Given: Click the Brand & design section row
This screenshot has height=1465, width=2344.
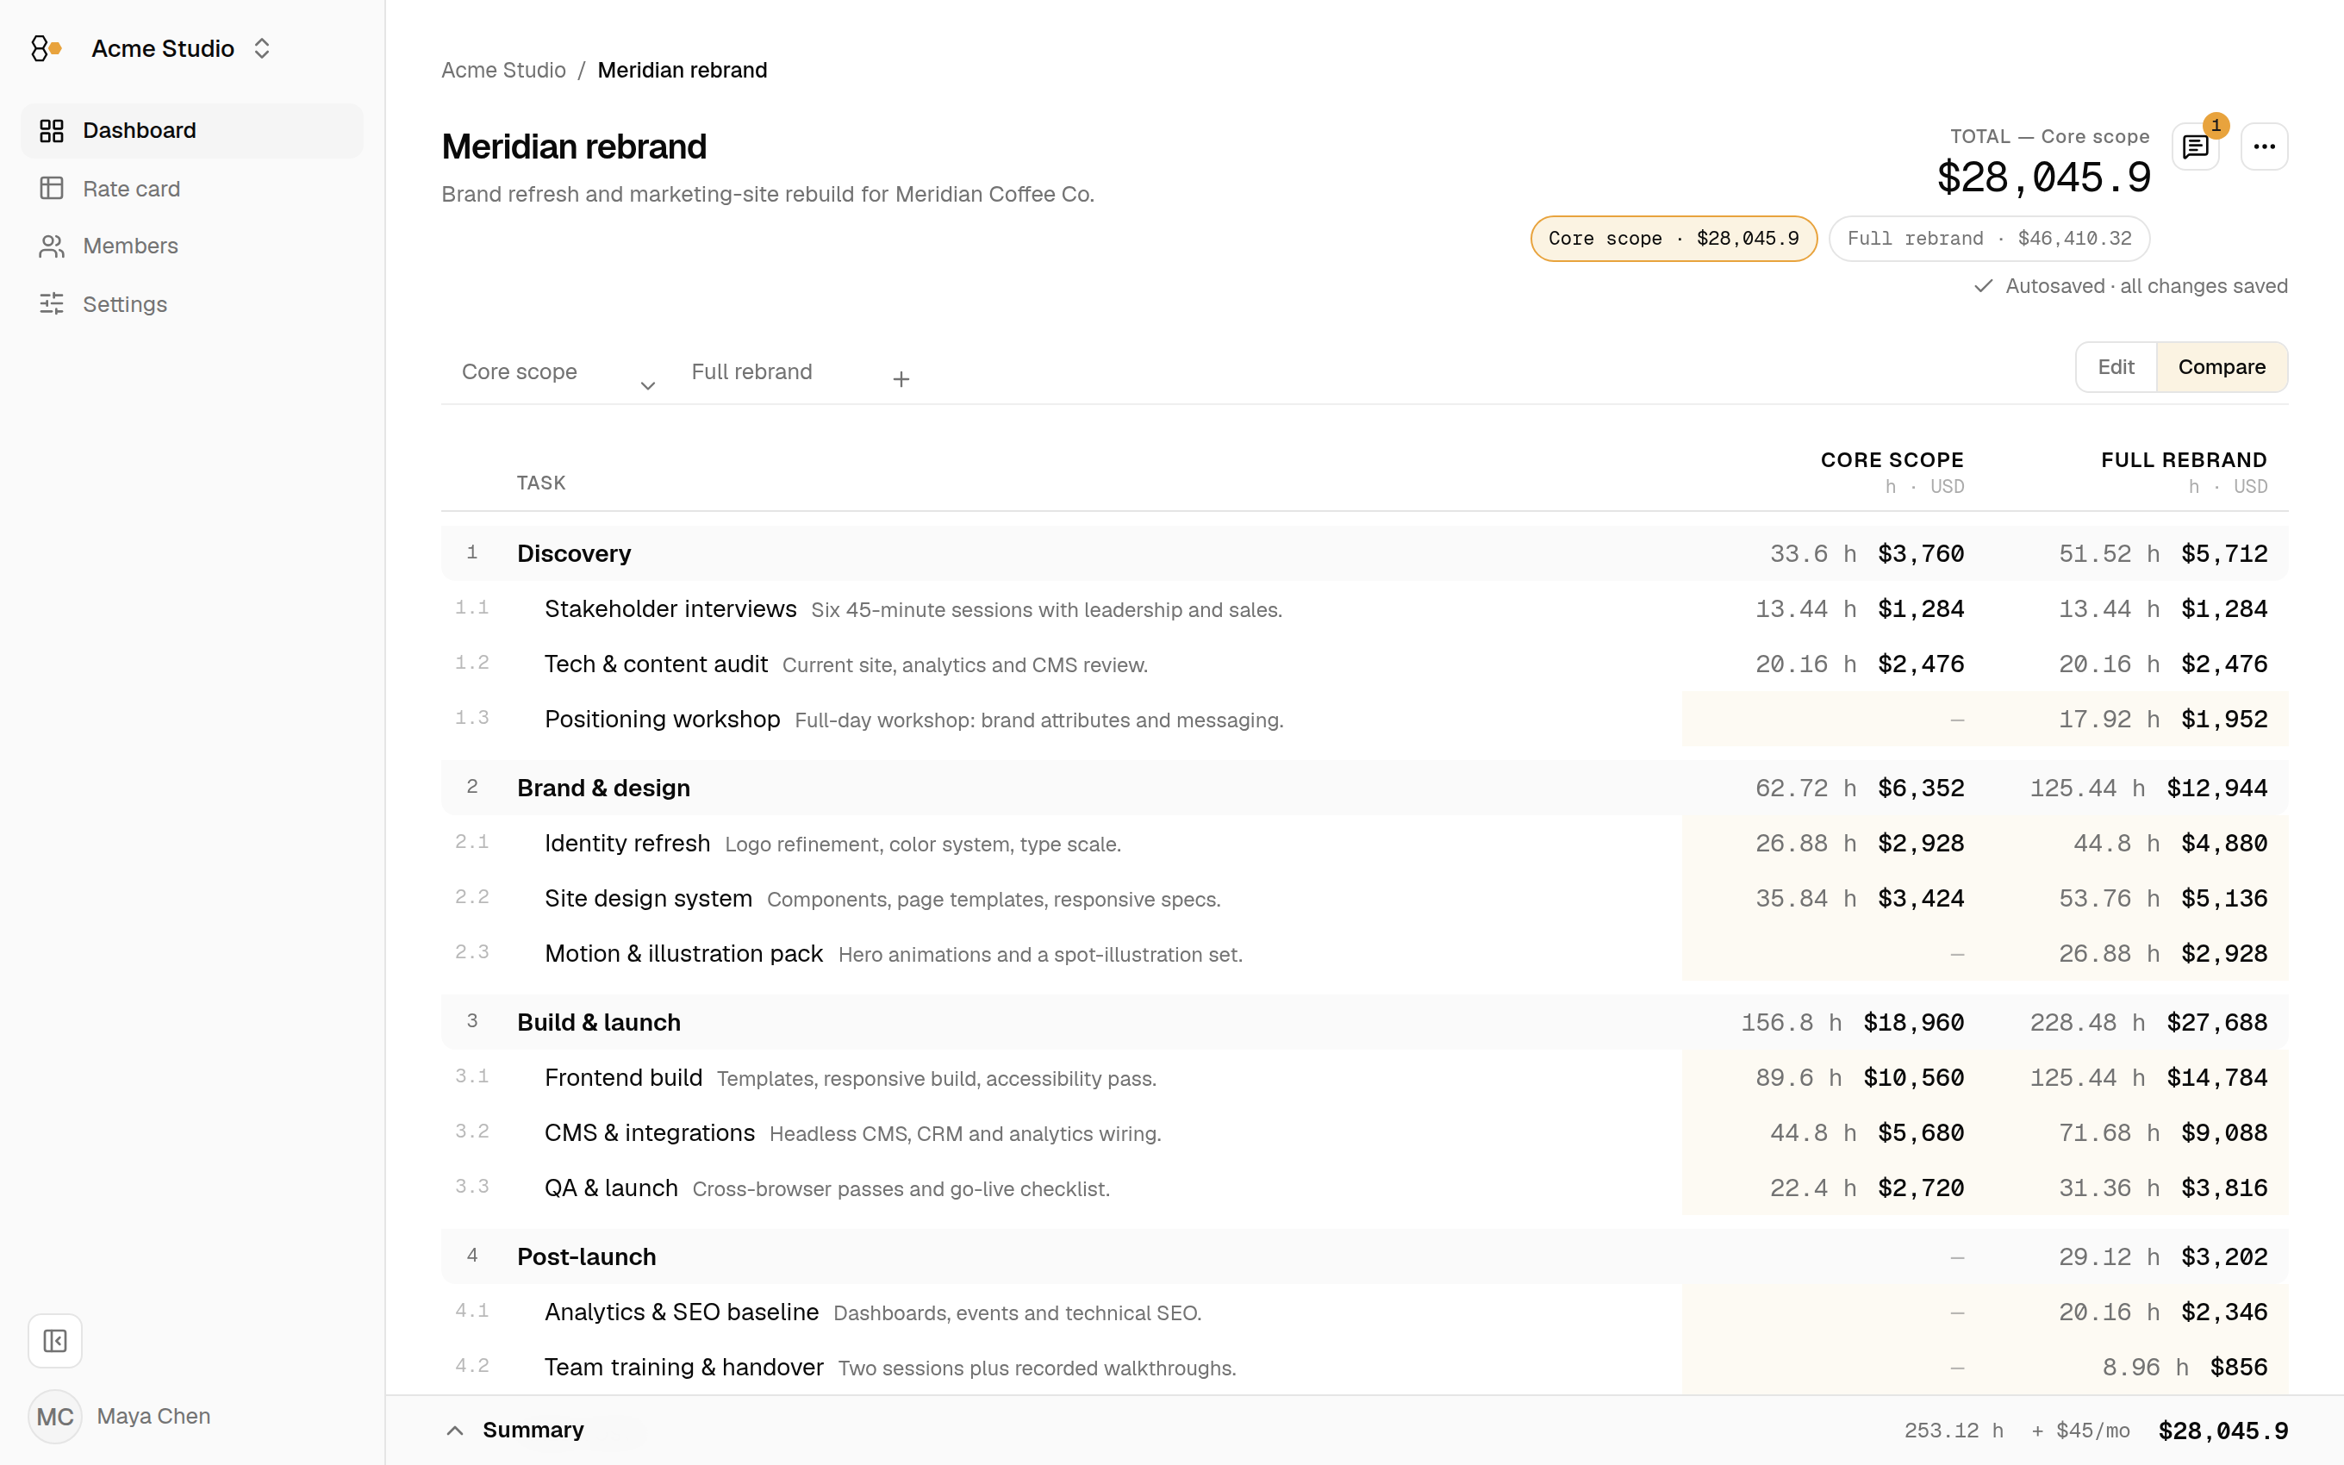Looking at the screenshot, I should (x=1365, y=788).
